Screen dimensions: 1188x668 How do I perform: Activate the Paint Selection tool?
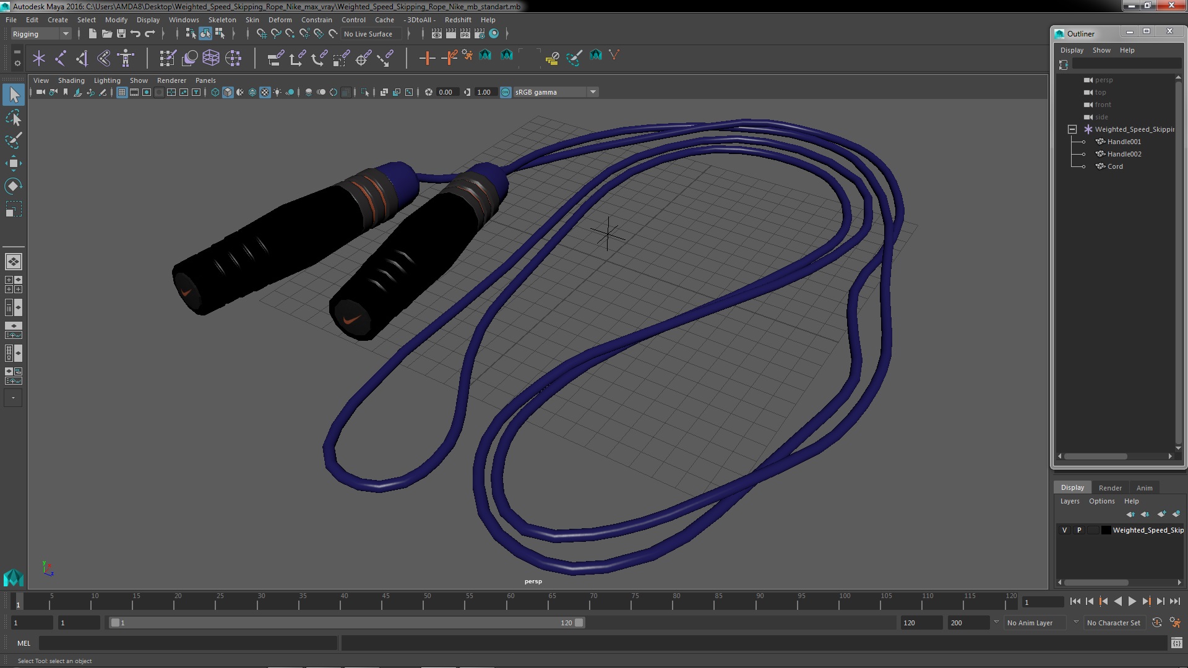[x=14, y=140]
